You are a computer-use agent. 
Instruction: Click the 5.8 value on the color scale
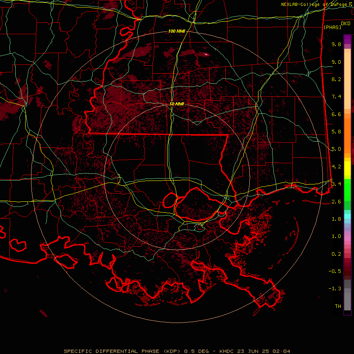pos(336,132)
